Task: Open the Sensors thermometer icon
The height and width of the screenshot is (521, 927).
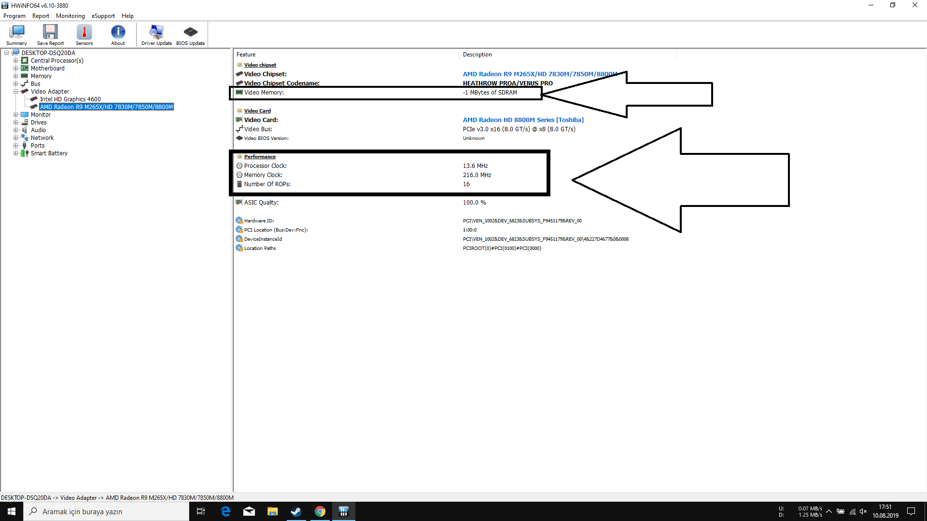Action: tap(84, 35)
